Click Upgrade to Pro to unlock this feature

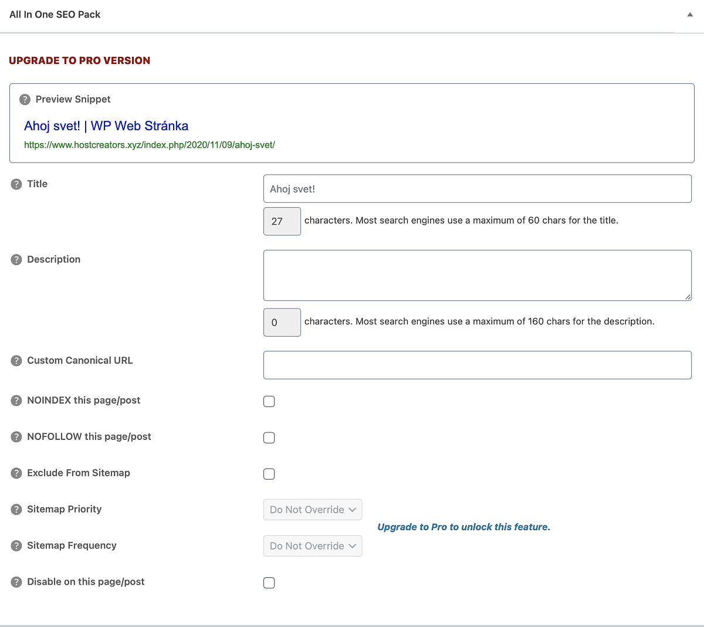[464, 527]
